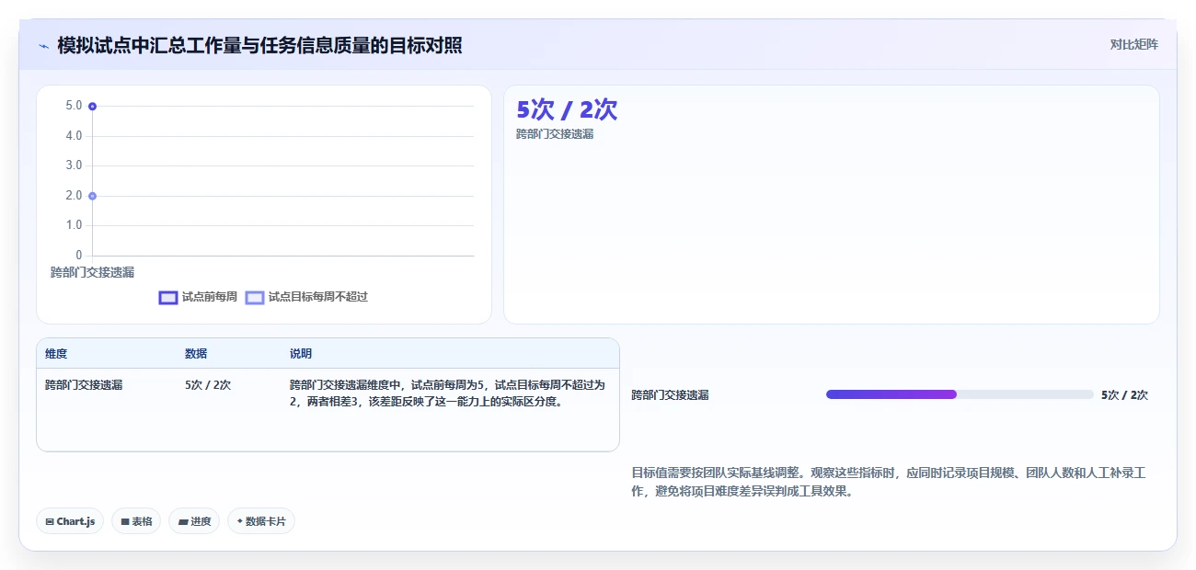Image resolution: width=1196 pixels, height=570 pixels.
Task: Click the Chart.js tag
Action: [x=70, y=521]
